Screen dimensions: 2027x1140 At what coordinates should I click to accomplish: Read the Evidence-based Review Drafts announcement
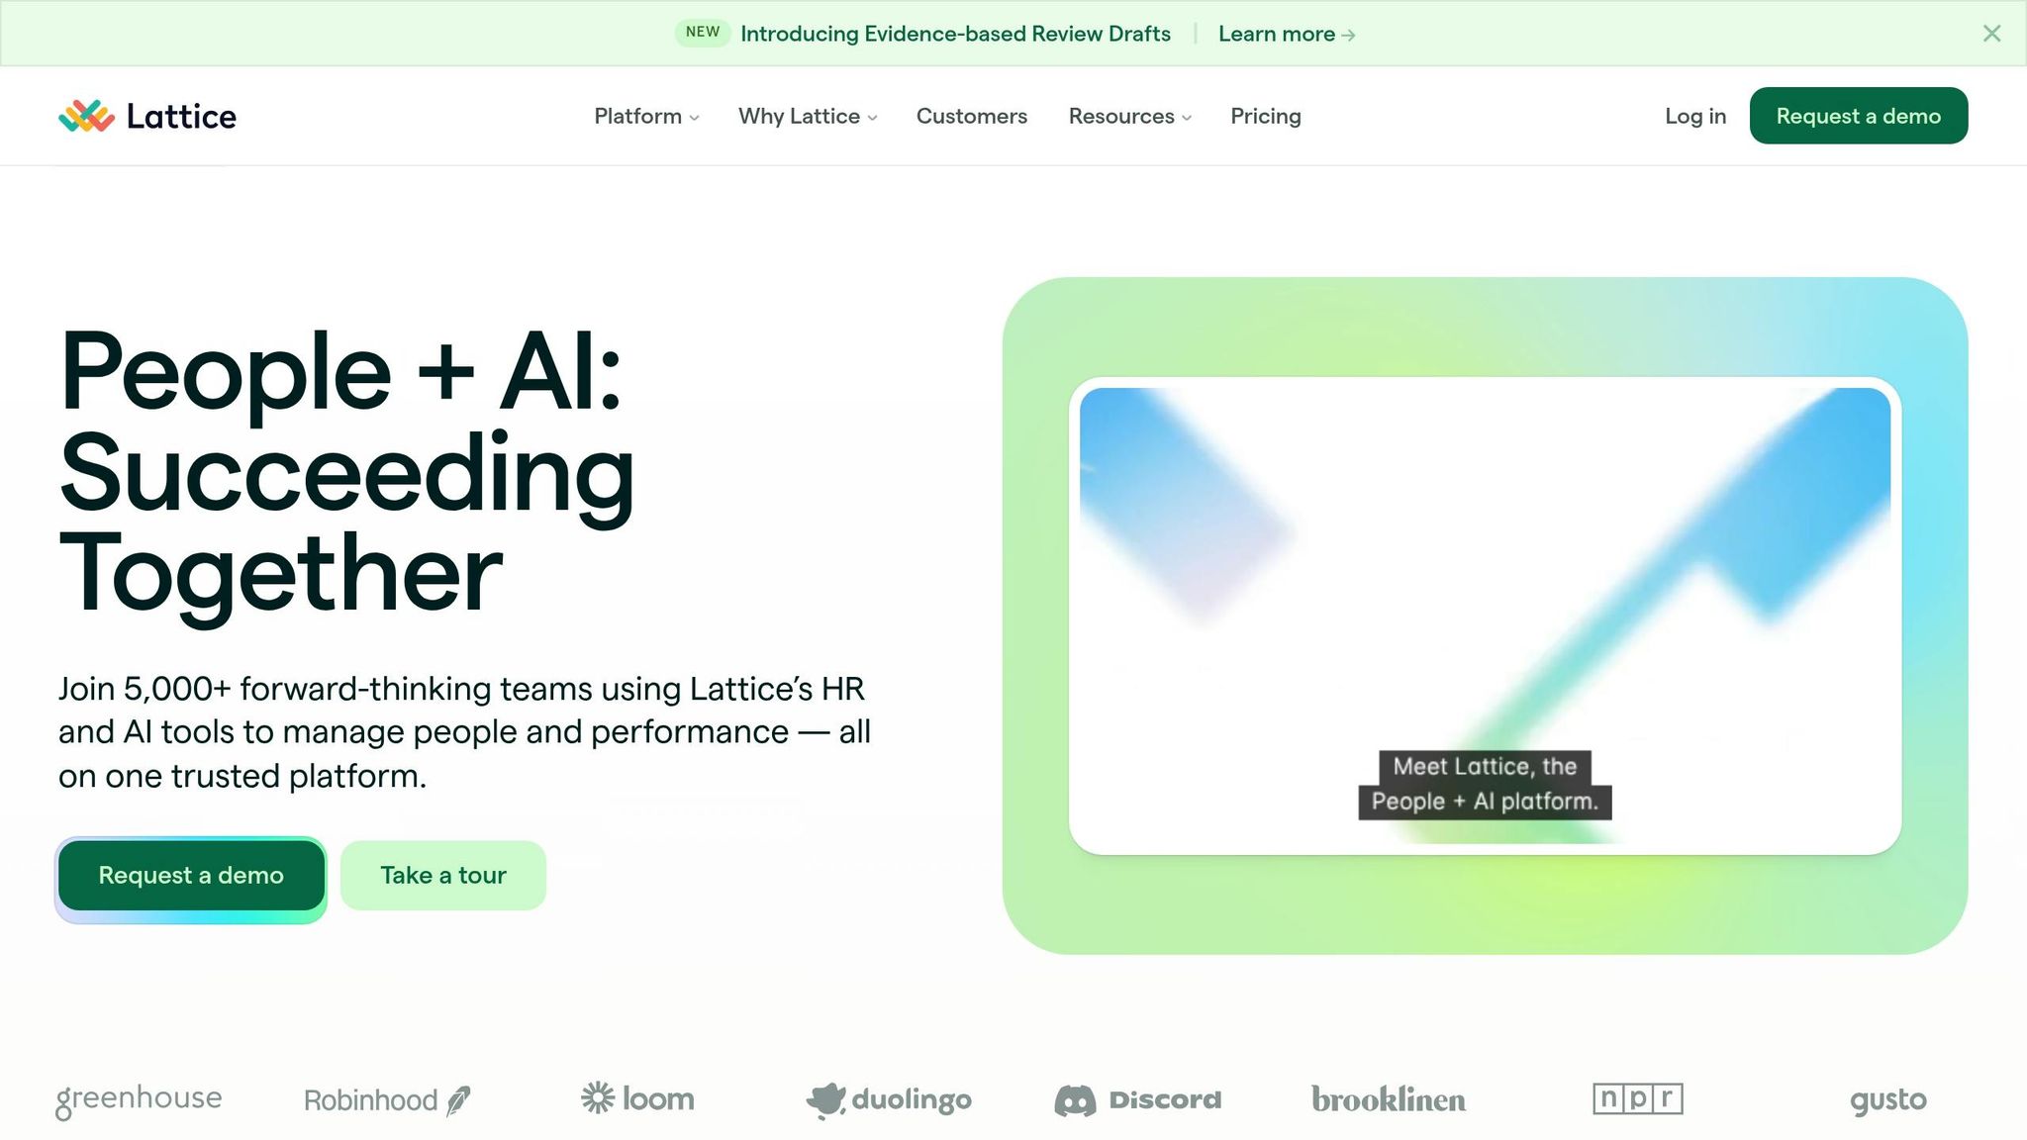coord(955,34)
